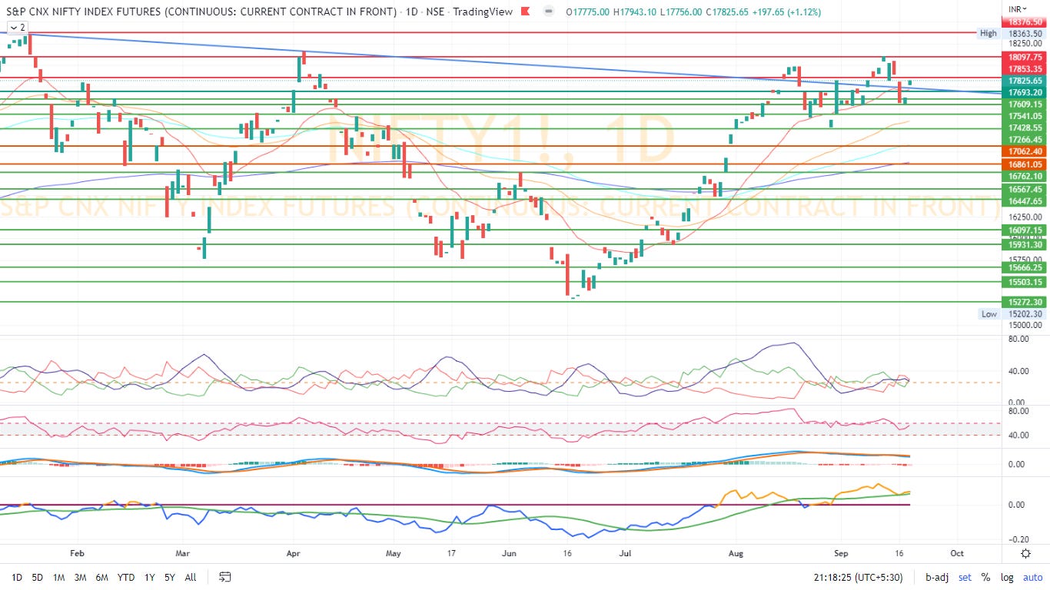
Task: Click the orange 17062.40 level label
Action: pyautogui.click(x=1025, y=151)
